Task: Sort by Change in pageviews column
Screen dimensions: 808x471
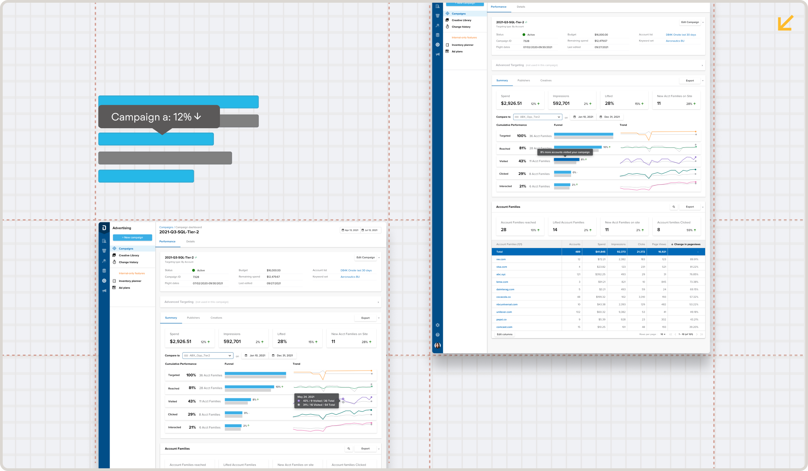Action: click(x=686, y=244)
